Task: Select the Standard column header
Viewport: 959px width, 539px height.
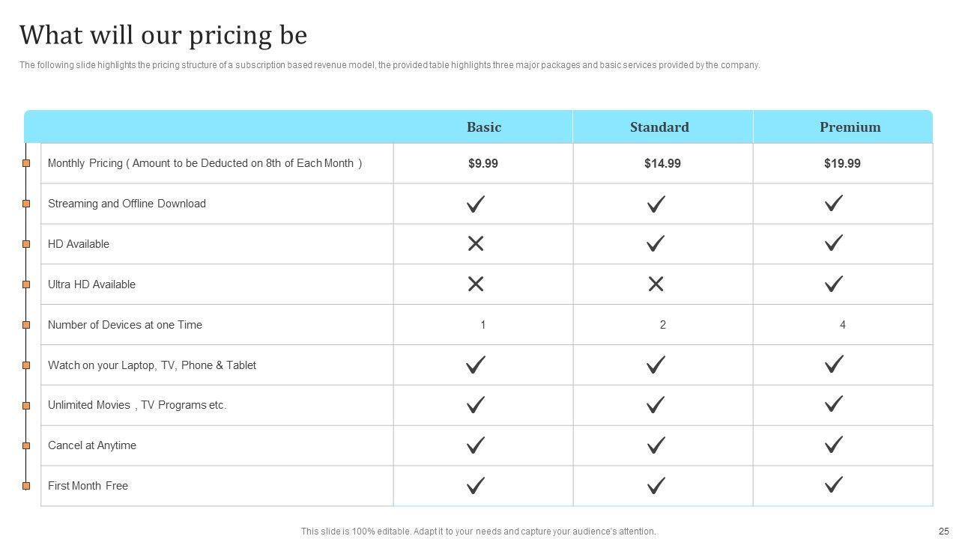Action: (659, 127)
